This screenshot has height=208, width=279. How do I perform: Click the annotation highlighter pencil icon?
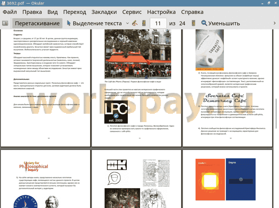[135, 23]
